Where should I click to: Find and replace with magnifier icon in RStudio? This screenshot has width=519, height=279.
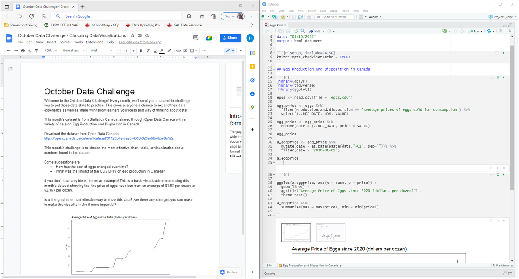[302, 32]
